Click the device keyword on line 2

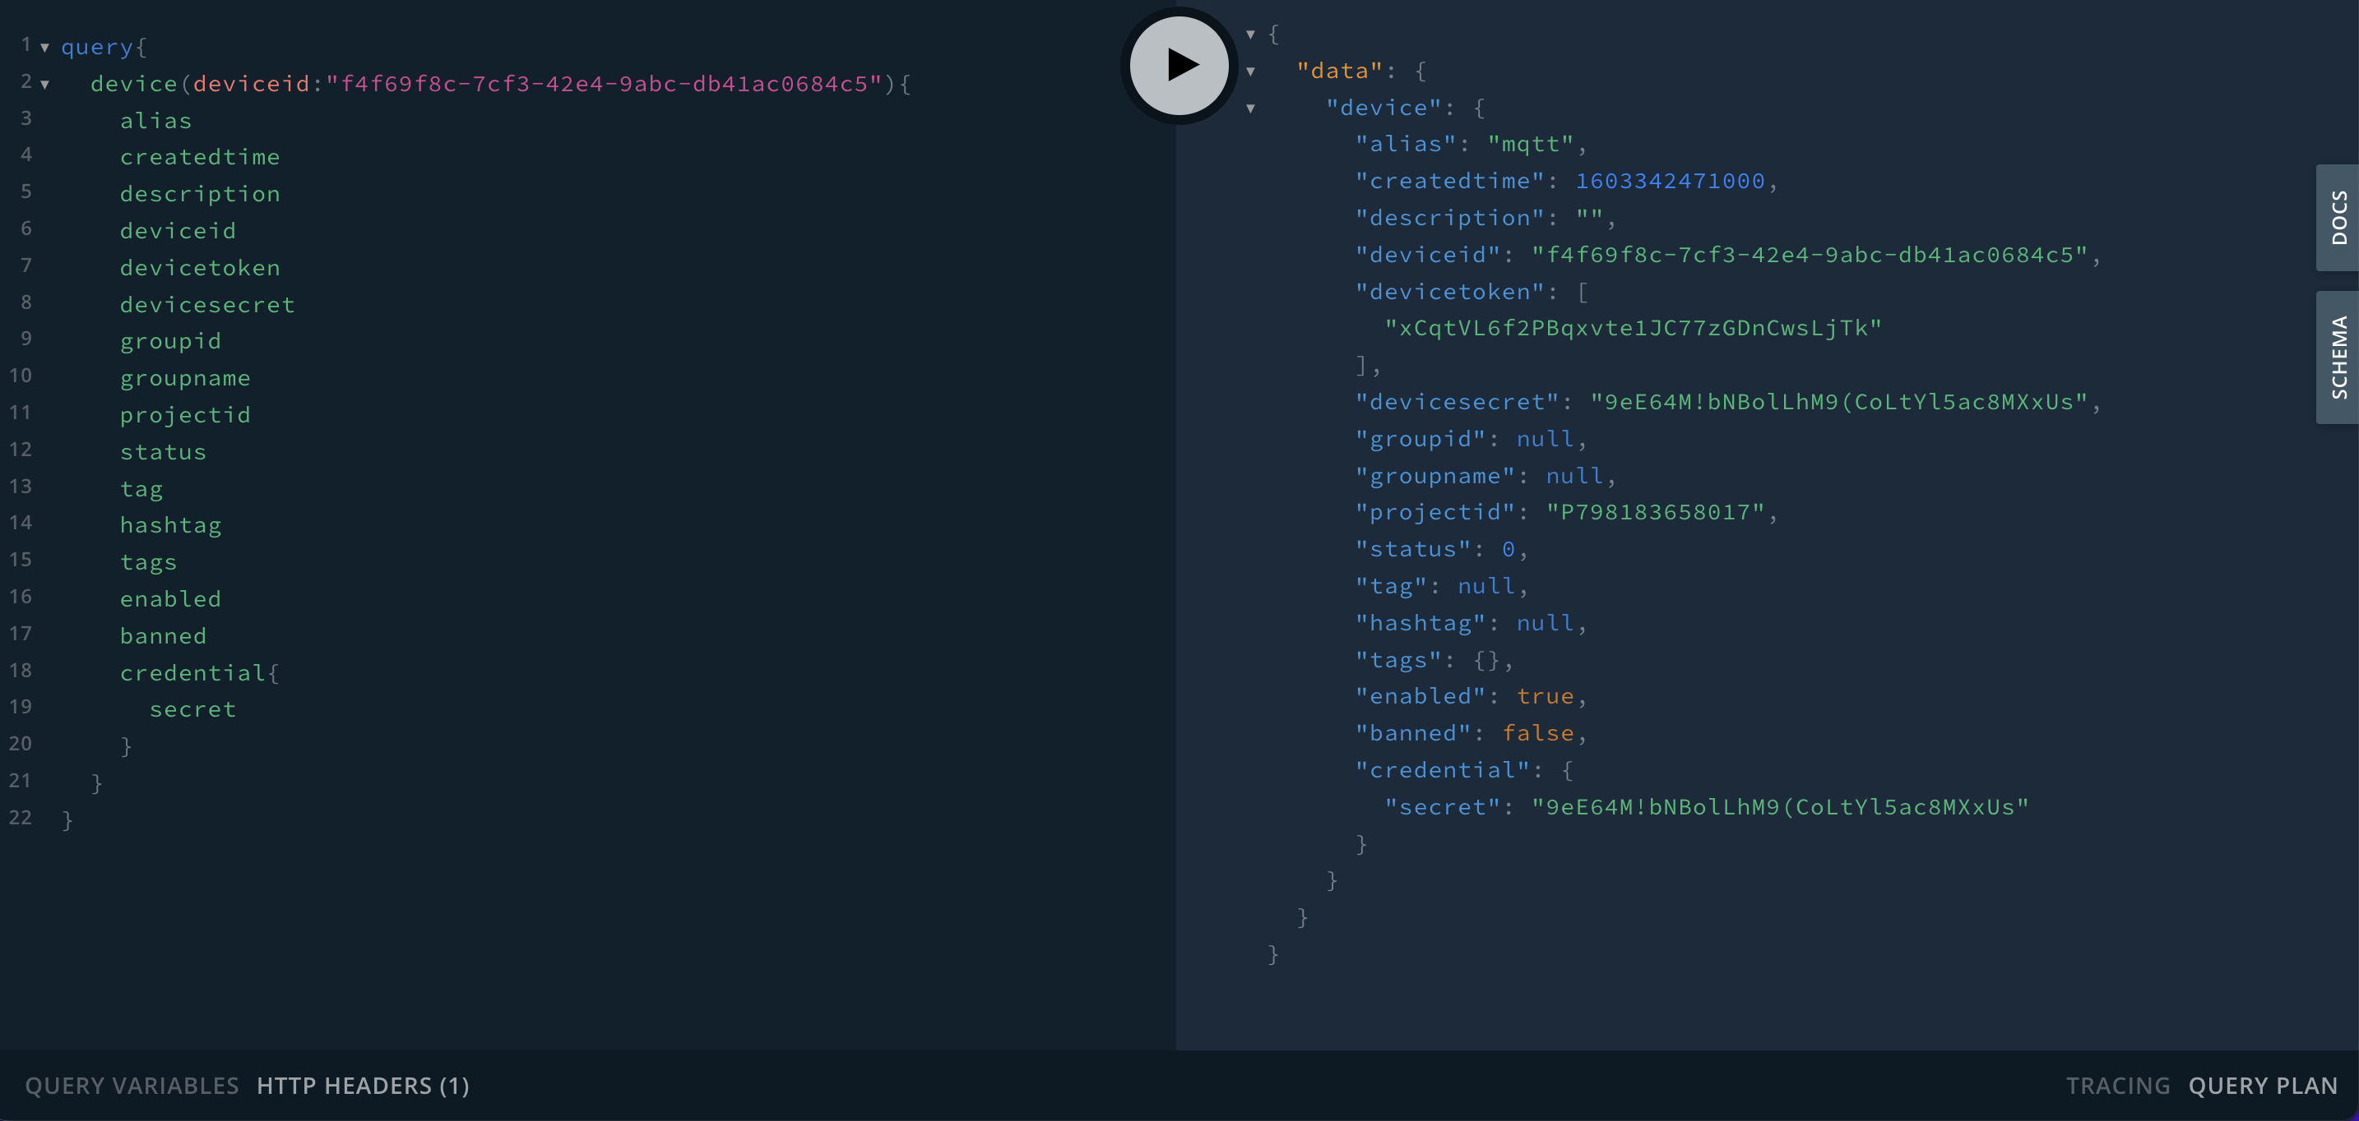[x=134, y=84]
